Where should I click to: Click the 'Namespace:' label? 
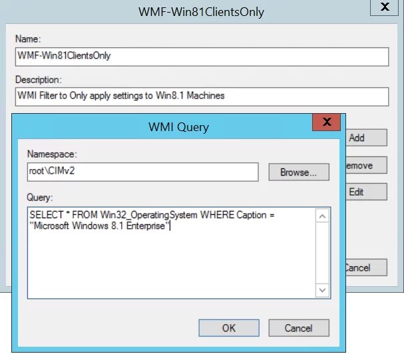pyautogui.click(x=52, y=154)
